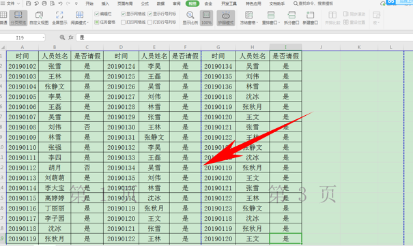Open Print Preview from quick access toolbar
The height and width of the screenshot is (246, 413).
52,3
